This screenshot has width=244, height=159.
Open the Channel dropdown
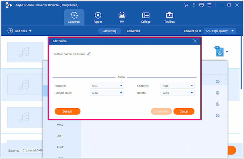pyautogui.click(x=177, y=86)
